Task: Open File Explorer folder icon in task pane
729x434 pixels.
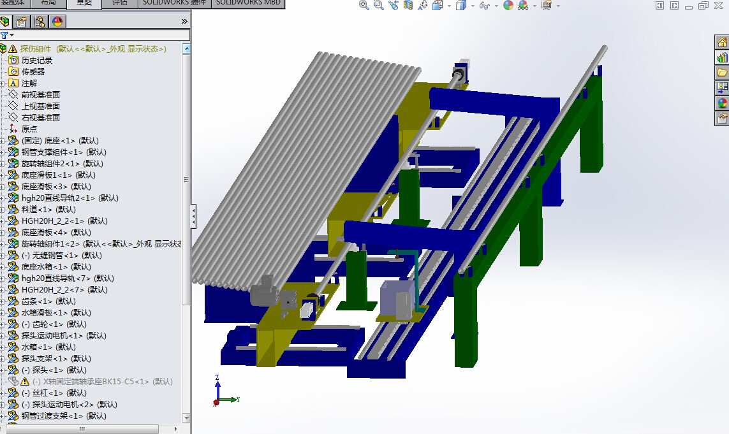Action: (x=721, y=73)
